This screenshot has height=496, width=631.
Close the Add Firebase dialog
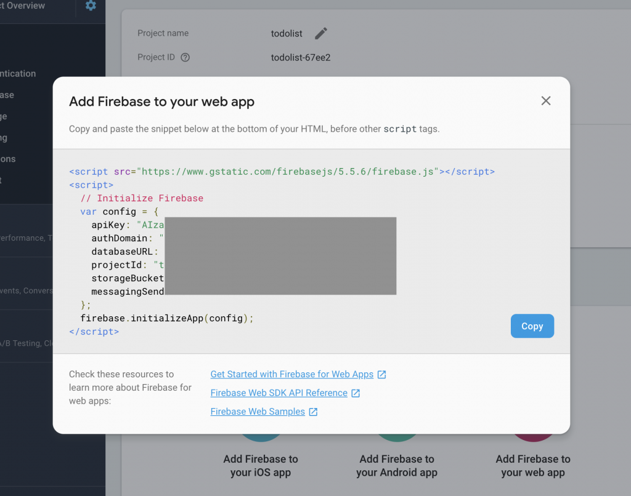(545, 101)
